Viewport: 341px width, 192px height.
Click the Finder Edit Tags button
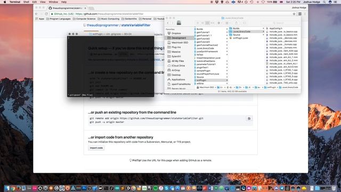tap(245, 23)
